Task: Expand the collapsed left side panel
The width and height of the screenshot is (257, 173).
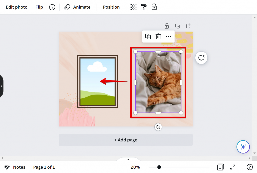Action: coord(2,86)
